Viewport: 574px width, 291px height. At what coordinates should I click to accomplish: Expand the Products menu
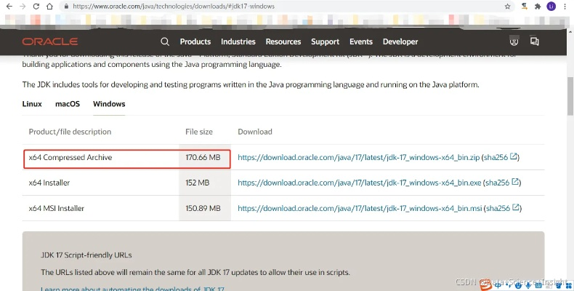coord(195,42)
